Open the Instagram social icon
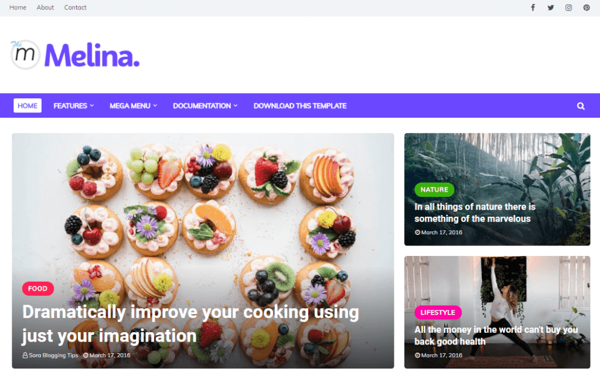Screen dimensions: 600x372 [x=568, y=8]
